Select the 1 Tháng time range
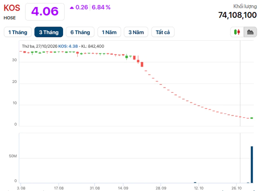The height and width of the screenshot is (191, 262). 18,32
